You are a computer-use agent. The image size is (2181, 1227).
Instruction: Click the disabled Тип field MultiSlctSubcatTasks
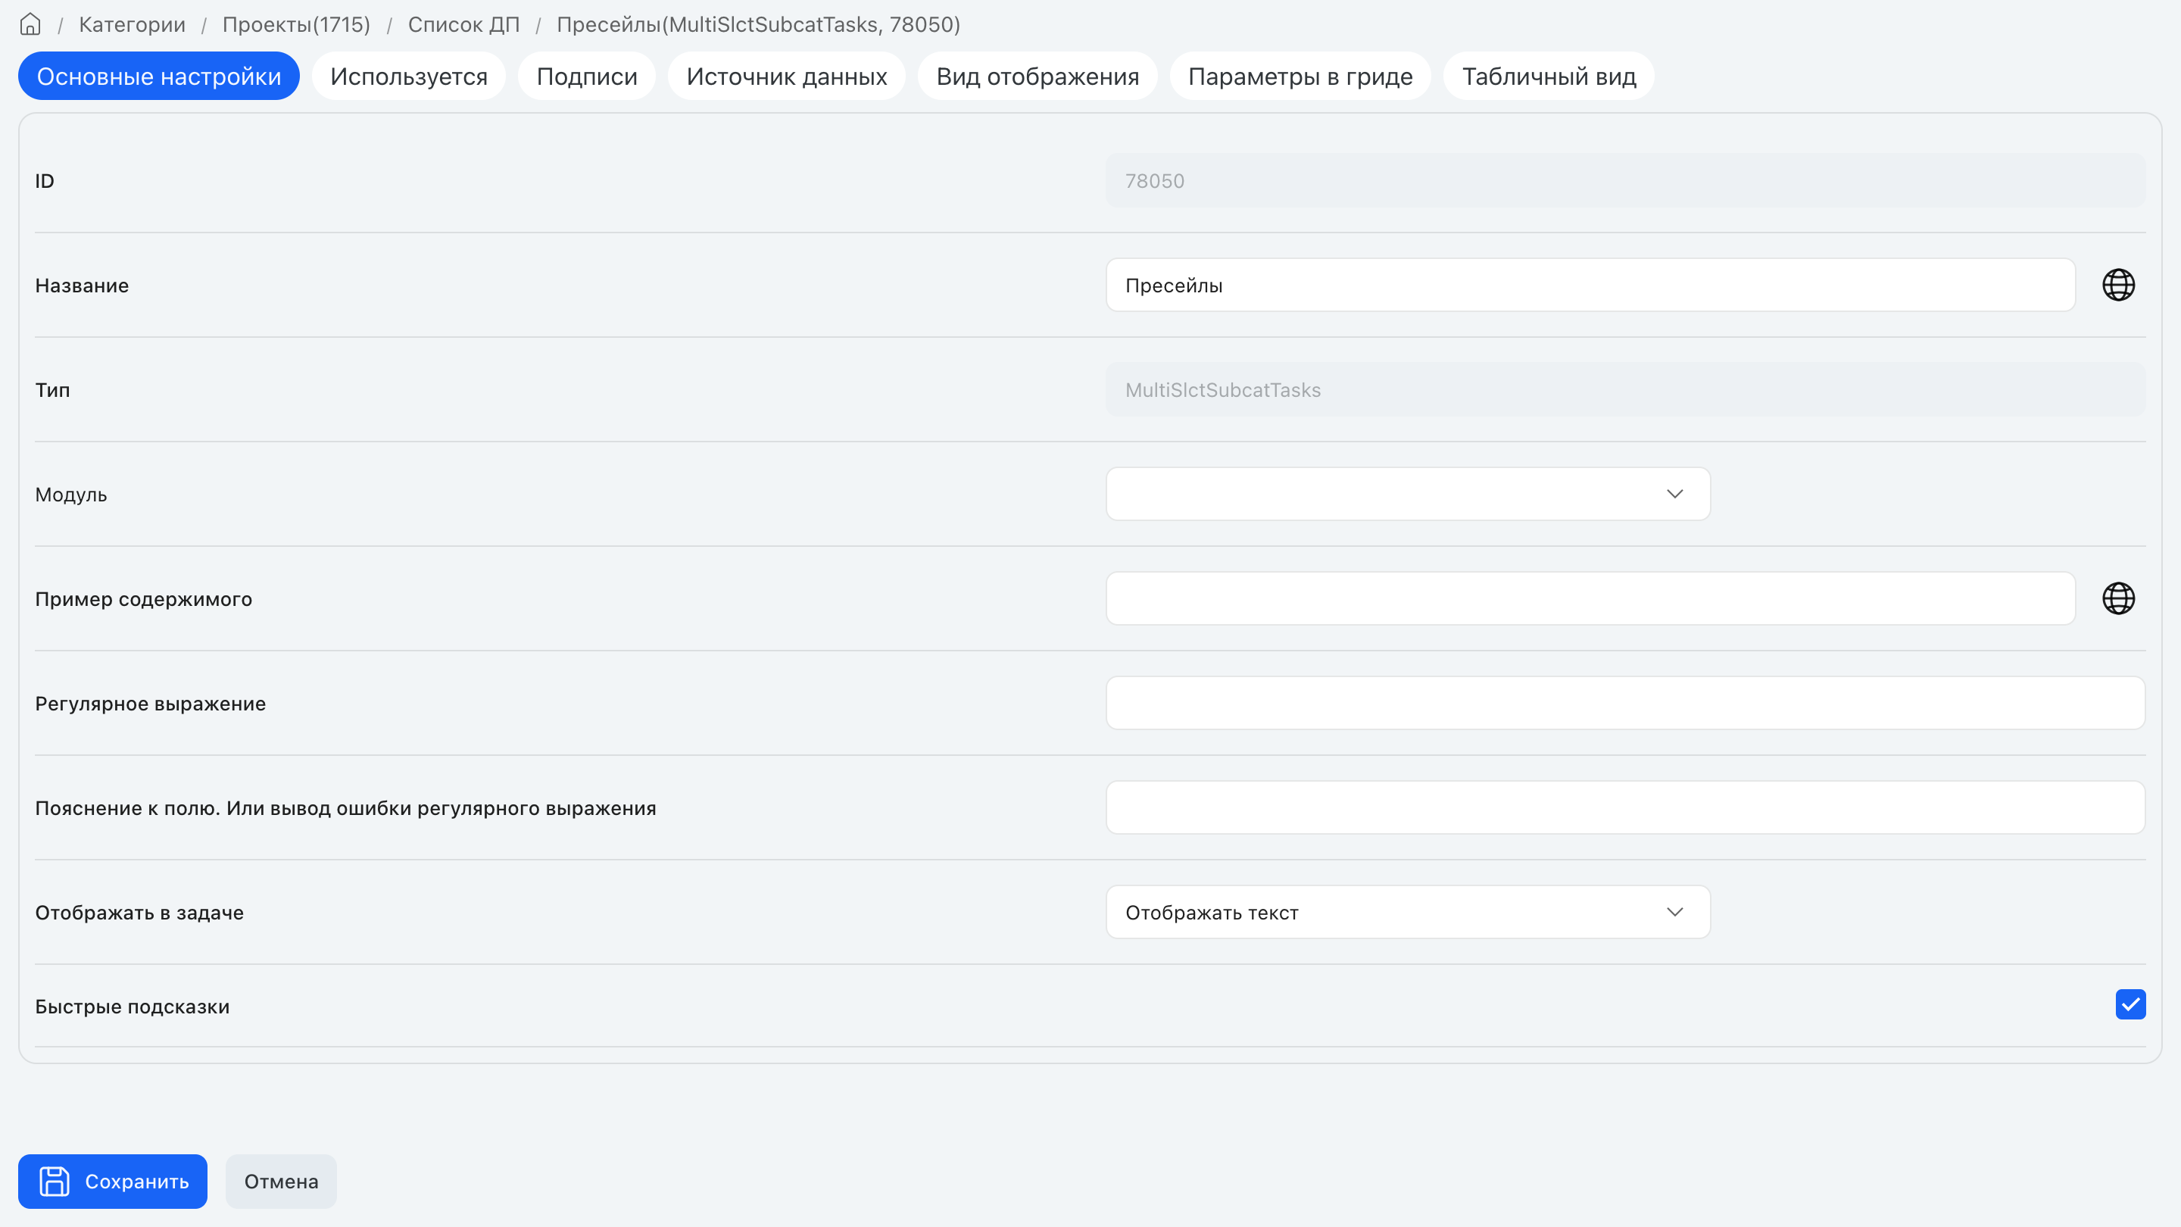tap(1626, 389)
